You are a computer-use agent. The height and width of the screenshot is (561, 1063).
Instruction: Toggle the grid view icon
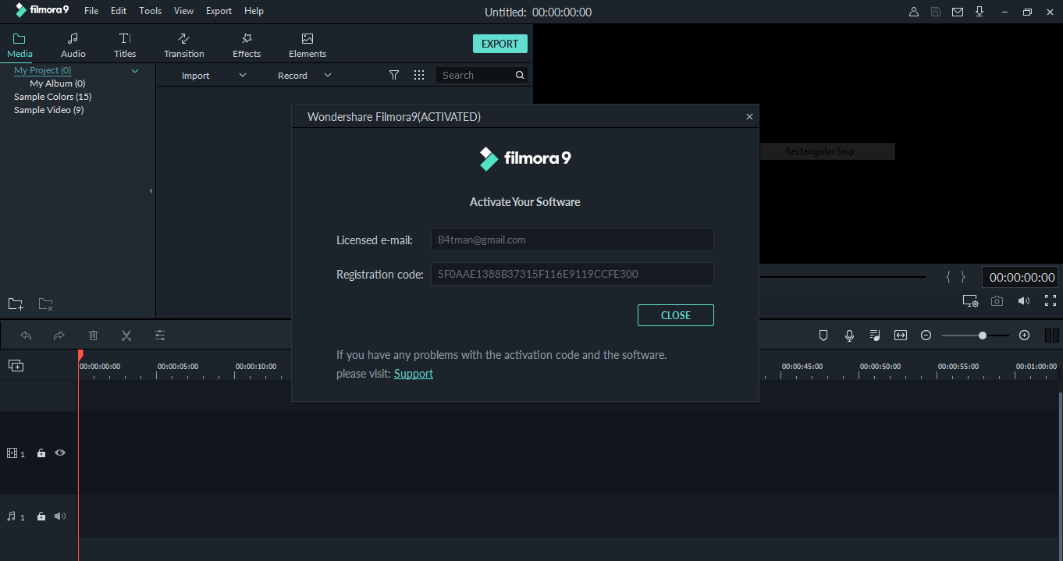point(419,75)
